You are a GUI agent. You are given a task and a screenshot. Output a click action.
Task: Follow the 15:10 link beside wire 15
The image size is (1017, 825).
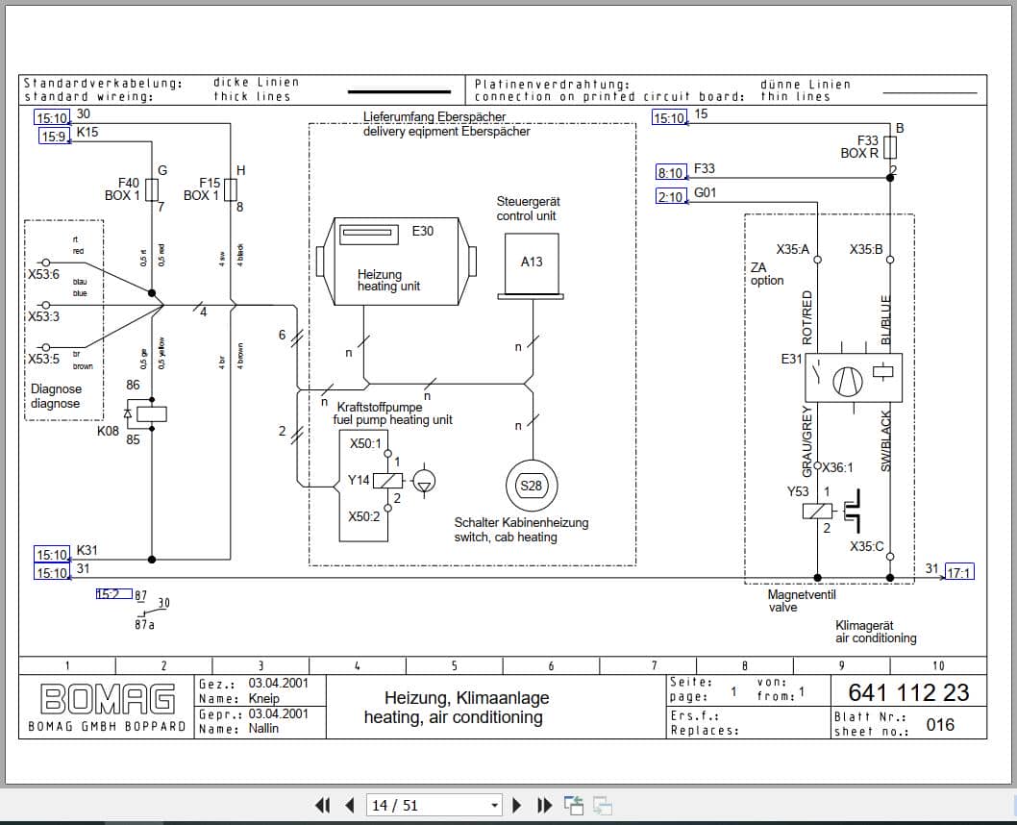[669, 118]
